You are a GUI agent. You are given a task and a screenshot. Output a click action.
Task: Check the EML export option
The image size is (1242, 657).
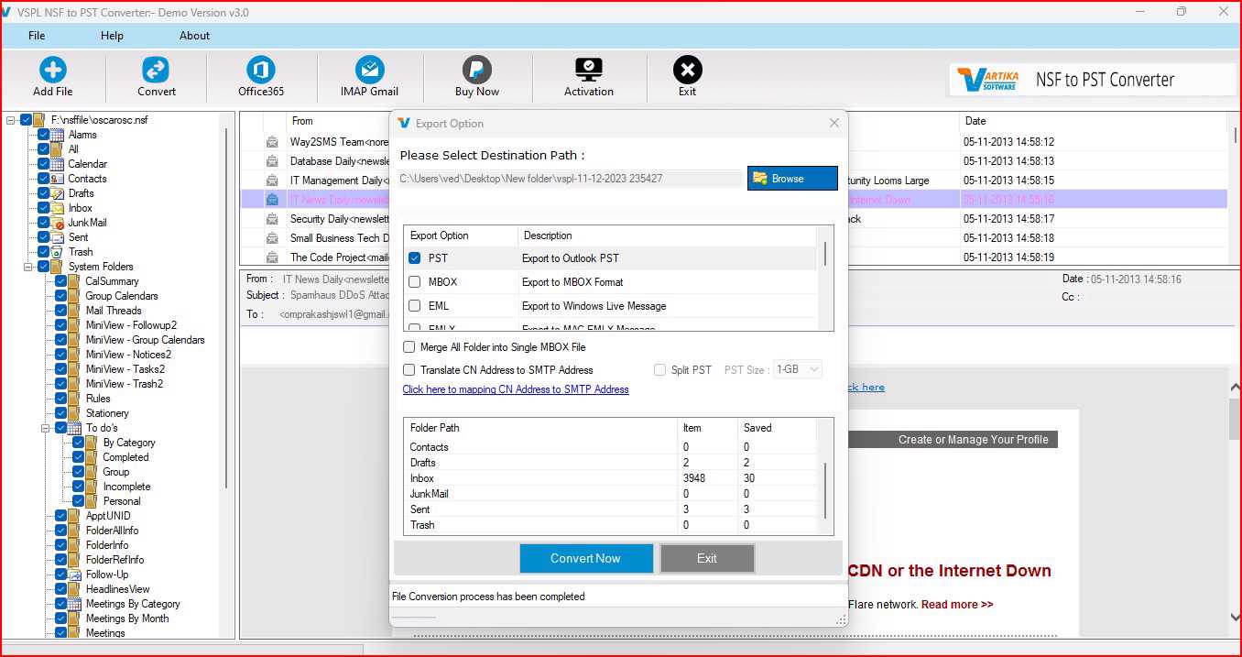pyautogui.click(x=415, y=306)
